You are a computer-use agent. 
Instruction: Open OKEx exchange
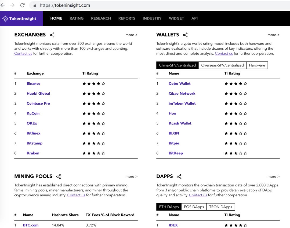tap(32, 123)
